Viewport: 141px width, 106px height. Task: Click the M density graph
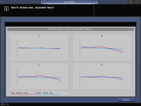pos(102,47)
